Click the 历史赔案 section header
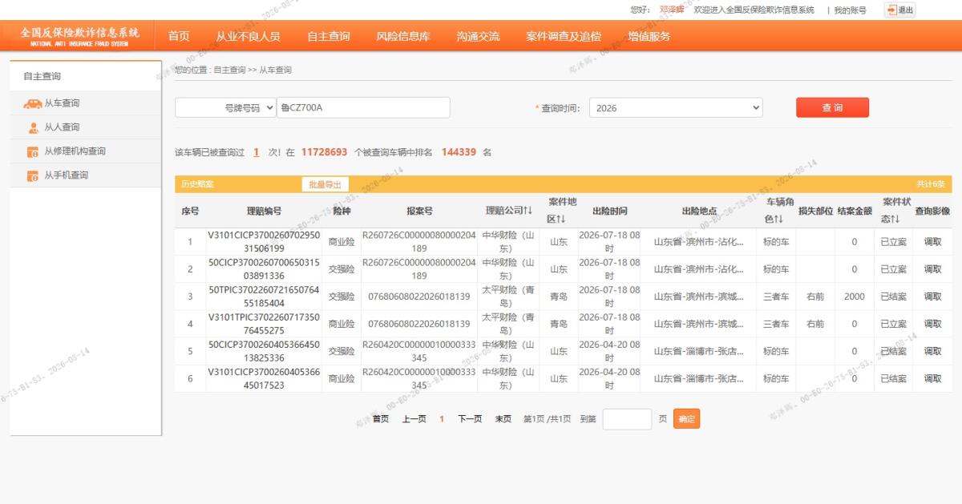The height and width of the screenshot is (504, 962). tap(197, 184)
